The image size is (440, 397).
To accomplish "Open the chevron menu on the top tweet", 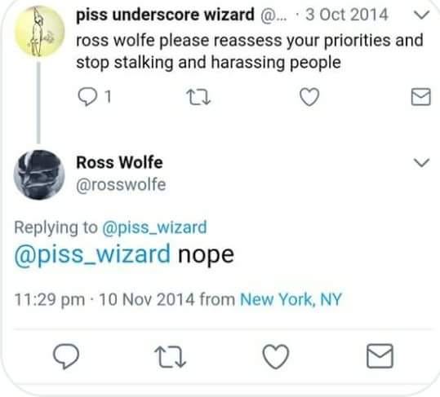I will coord(422,15).
